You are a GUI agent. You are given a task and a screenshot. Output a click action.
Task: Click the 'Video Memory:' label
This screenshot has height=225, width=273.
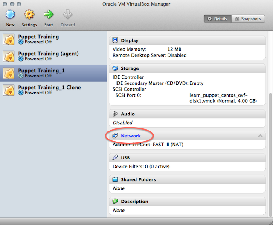point(129,49)
